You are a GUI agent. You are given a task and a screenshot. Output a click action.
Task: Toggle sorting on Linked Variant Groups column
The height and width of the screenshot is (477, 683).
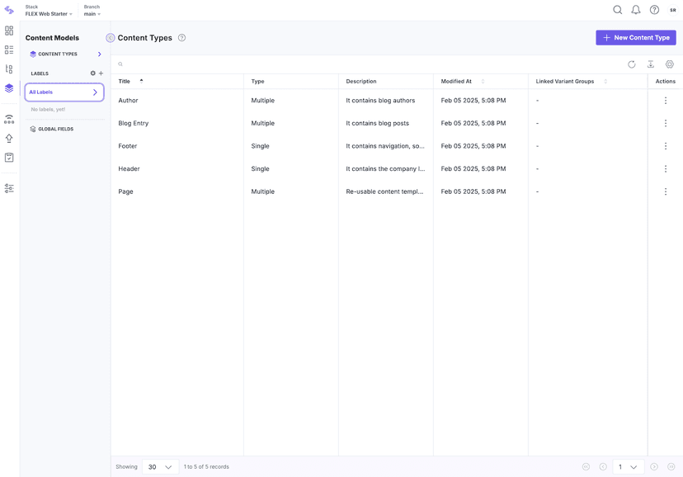pyautogui.click(x=605, y=81)
